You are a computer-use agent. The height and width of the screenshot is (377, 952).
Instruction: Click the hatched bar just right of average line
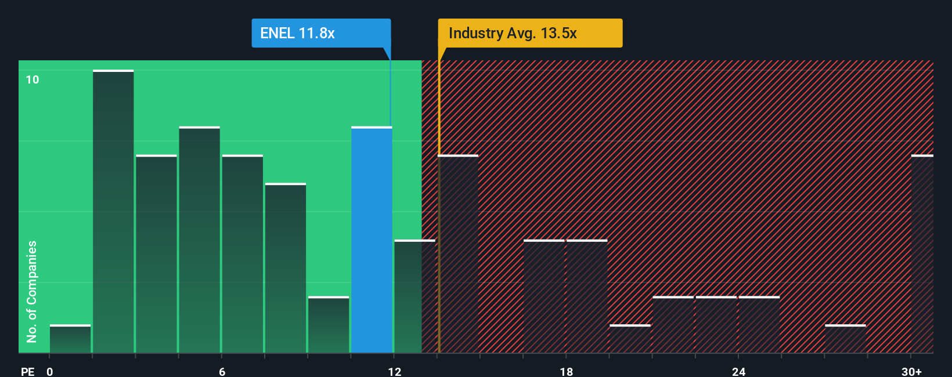[x=459, y=253]
